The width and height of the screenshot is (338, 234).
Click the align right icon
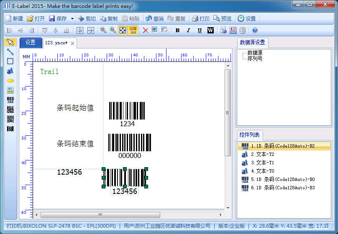[x=31, y=31]
